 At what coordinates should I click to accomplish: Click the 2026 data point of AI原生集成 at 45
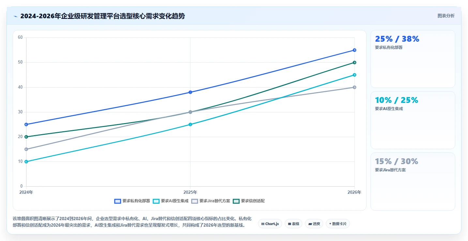point(355,75)
